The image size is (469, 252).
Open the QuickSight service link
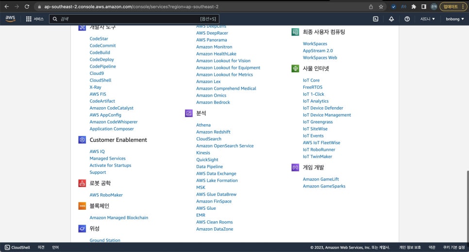pyautogui.click(x=207, y=160)
